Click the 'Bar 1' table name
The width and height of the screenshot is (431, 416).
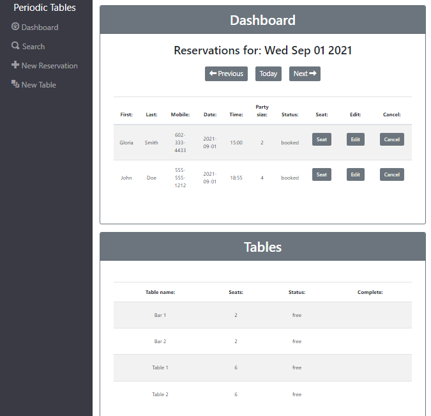[x=160, y=315]
